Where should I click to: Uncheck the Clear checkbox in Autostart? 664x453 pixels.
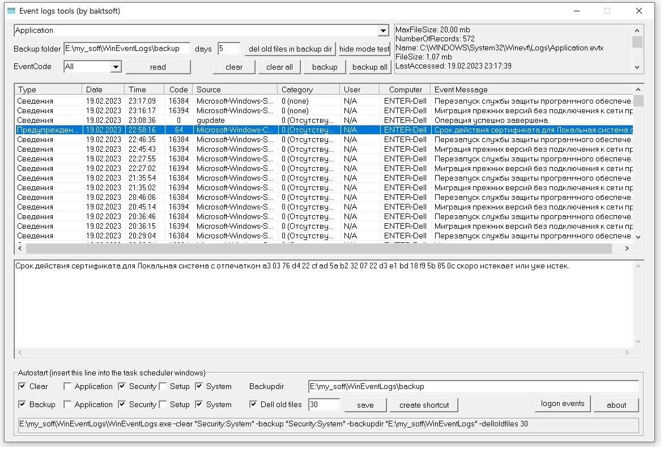(21, 386)
